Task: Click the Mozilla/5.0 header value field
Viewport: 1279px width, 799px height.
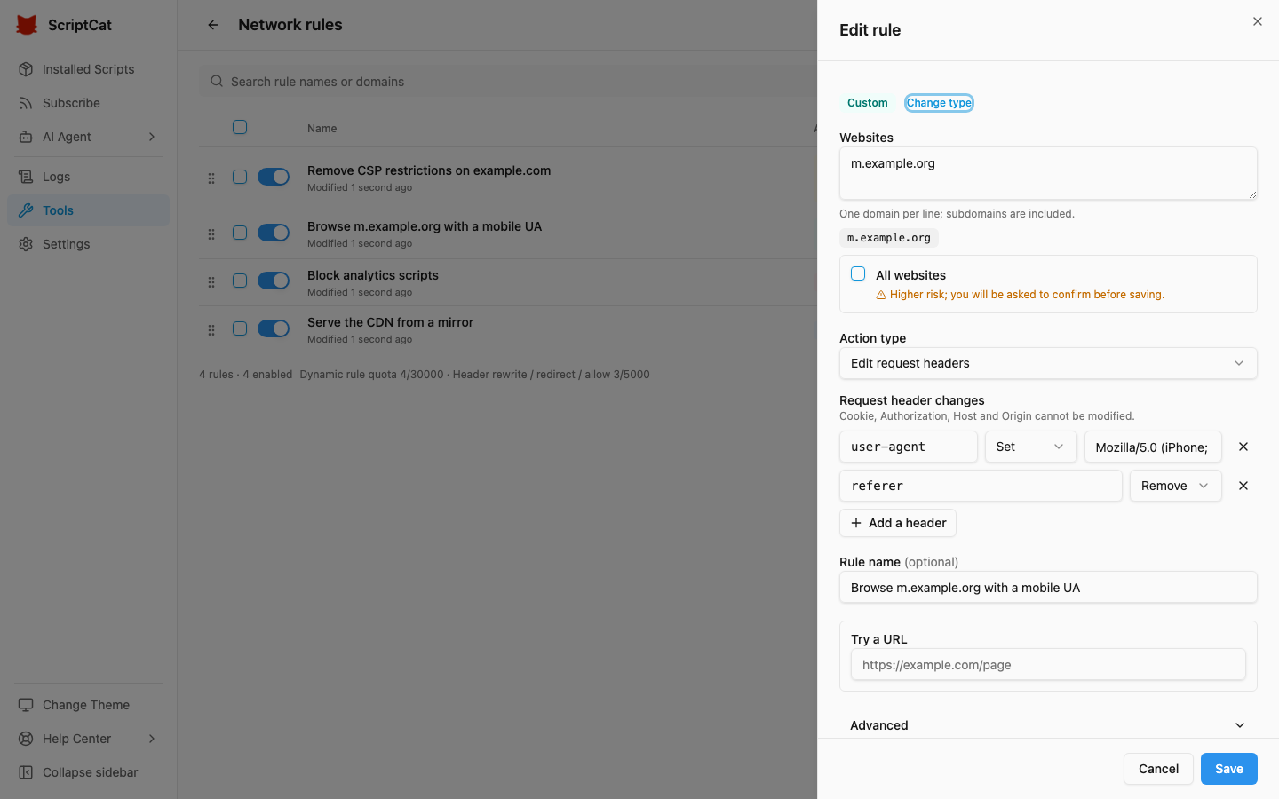Action: tap(1153, 447)
